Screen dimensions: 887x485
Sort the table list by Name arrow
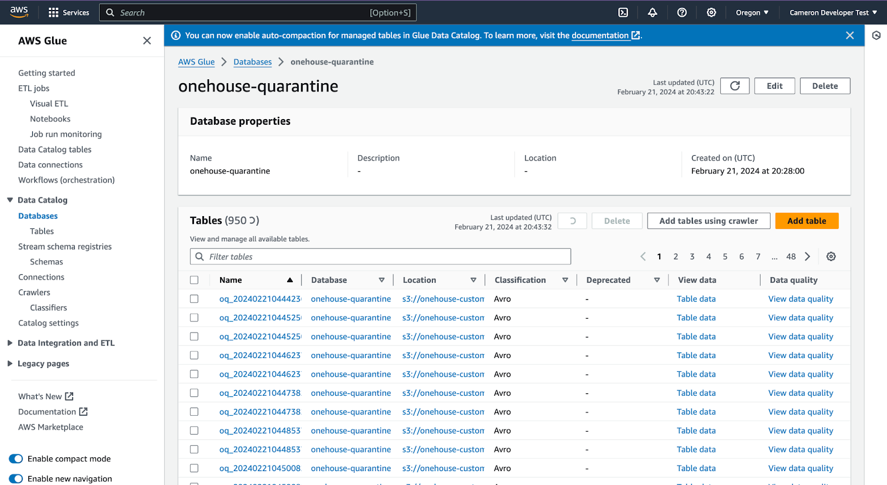point(289,280)
